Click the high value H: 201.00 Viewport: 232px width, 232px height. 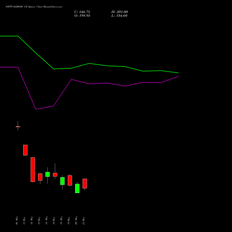coord(120,12)
